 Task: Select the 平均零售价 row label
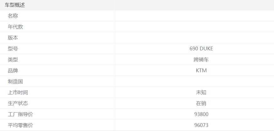pyautogui.click(x=20, y=125)
